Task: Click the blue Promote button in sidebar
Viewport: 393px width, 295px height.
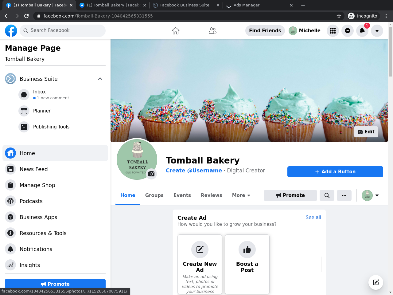Action: click(55, 284)
